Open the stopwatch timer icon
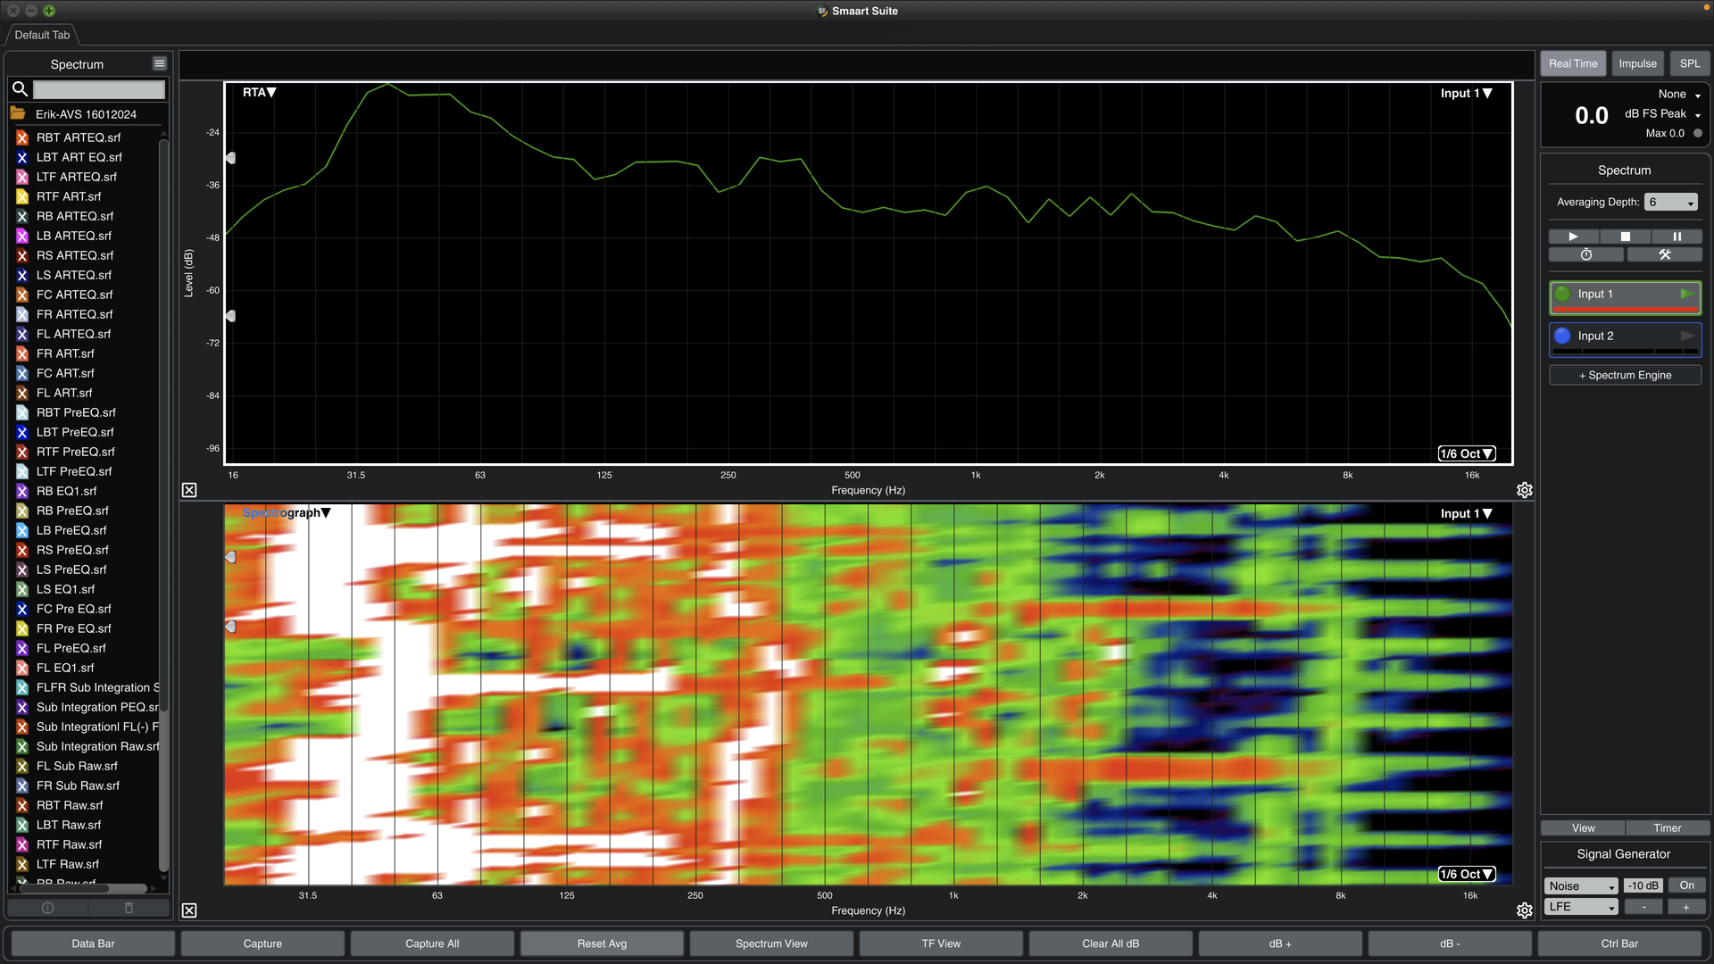Image resolution: width=1714 pixels, height=964 pixels. (1586, 255)
